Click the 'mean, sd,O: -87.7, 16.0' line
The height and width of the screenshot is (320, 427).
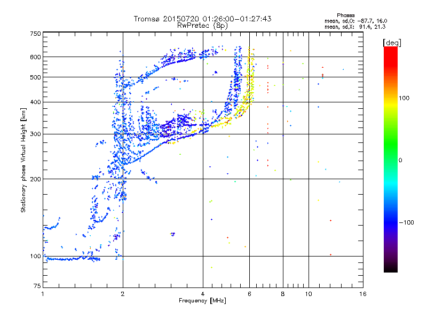(x=355, y=21)
